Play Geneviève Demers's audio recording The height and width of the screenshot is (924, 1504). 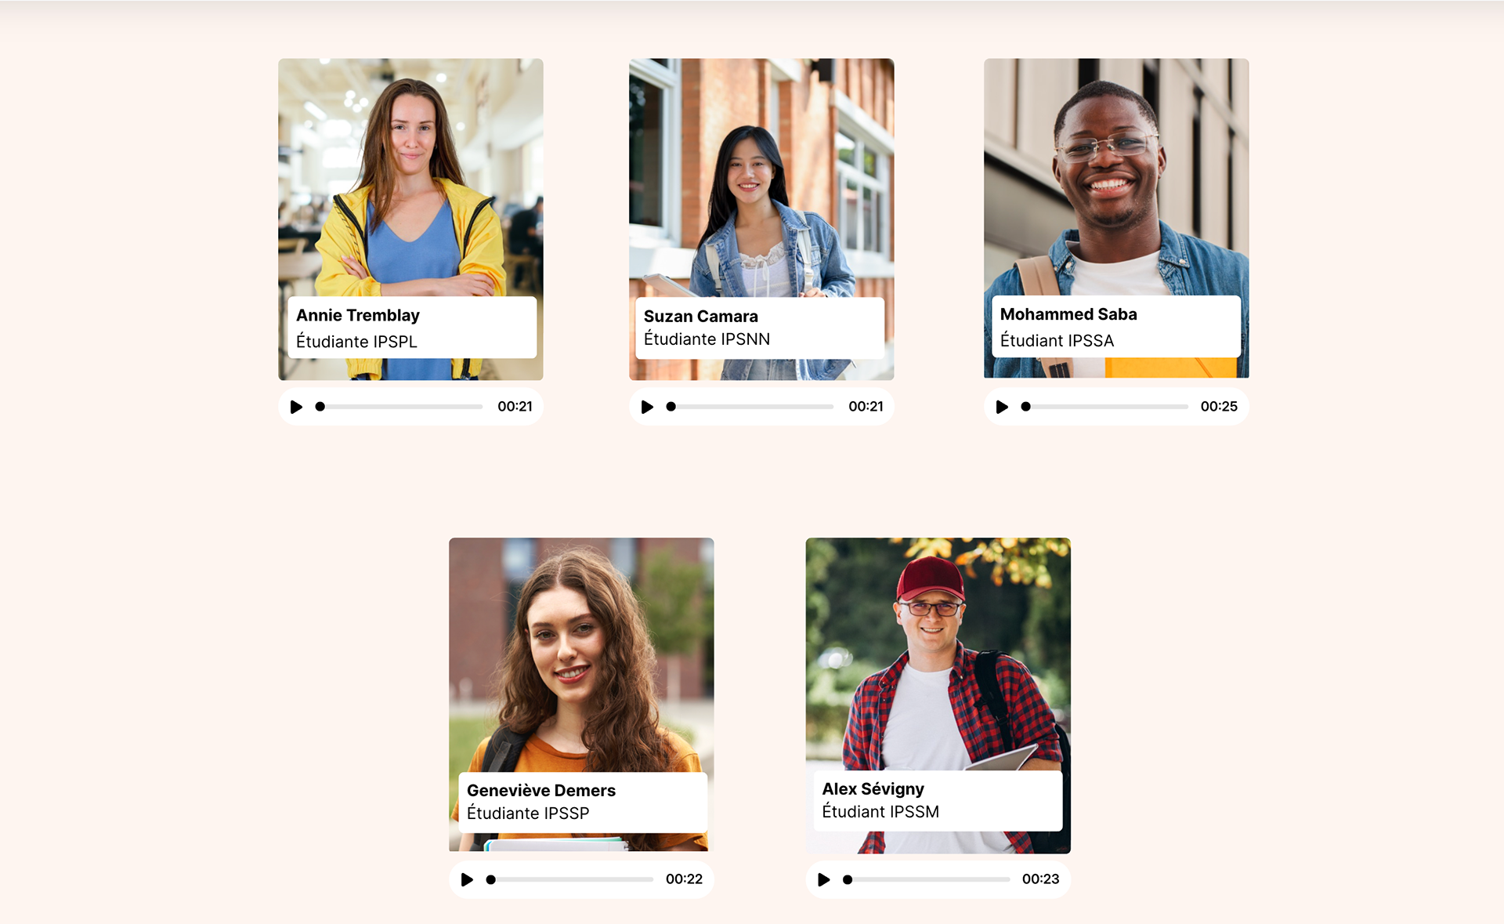coord(467,879)
